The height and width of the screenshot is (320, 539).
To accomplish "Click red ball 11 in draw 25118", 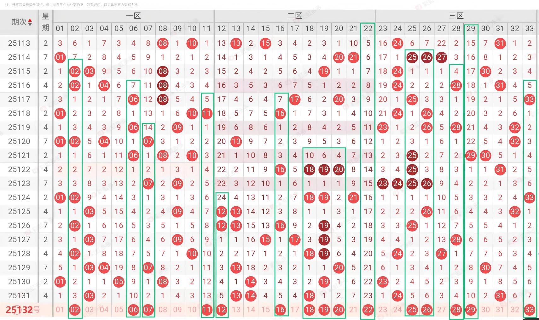I will [207, 113].
